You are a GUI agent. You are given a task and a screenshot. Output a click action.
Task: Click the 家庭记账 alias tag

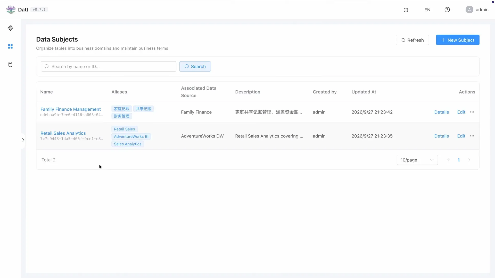(x=122, y=109)
